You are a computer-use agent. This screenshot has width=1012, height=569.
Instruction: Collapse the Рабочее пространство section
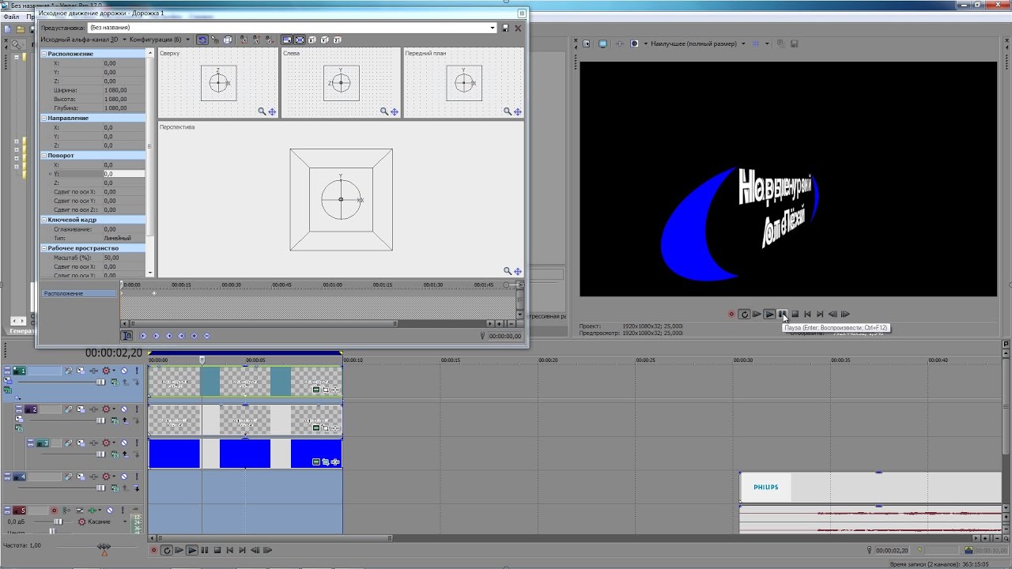pyautogui.click(x=44, y=248)
